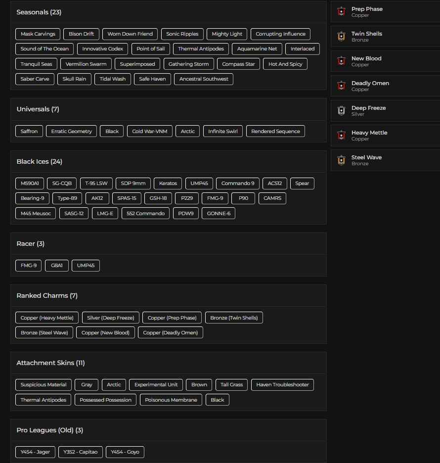440x463 pixels.
Task: Select Copper (Deadly Omen) charm tag
Action: coord(170,332)
